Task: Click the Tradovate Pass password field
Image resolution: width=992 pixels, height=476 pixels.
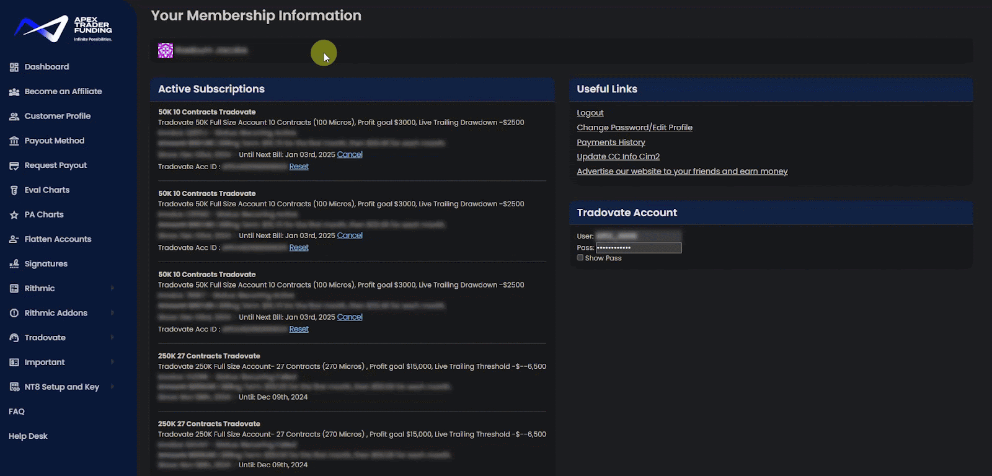Action: pyautogui.click(x=639, y=248)
